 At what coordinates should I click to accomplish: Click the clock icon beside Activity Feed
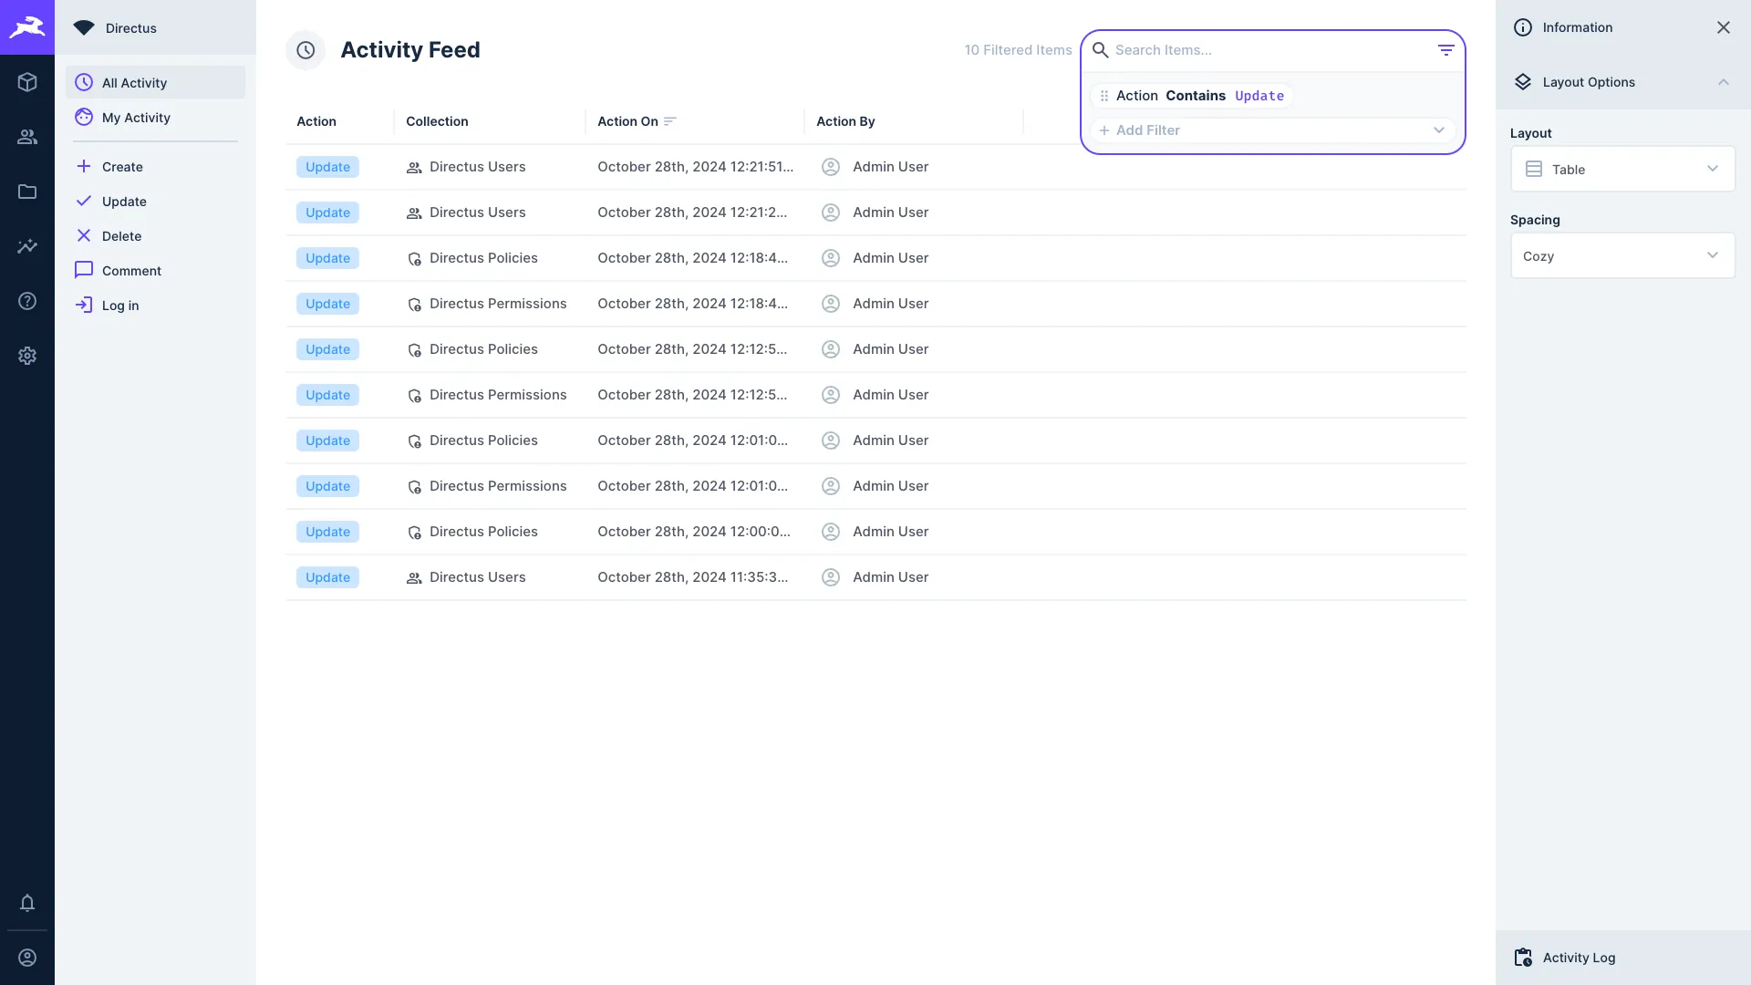point(306,50)
